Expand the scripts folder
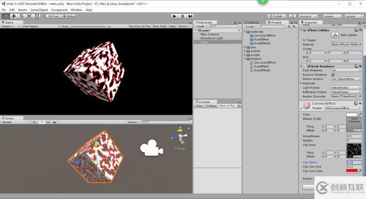 click(x=245, y=55)
